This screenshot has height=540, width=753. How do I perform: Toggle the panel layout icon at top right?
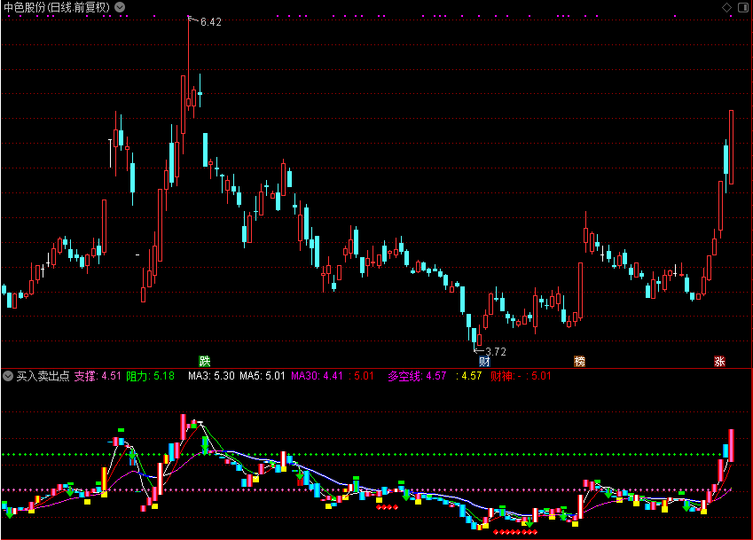point(742,7)
